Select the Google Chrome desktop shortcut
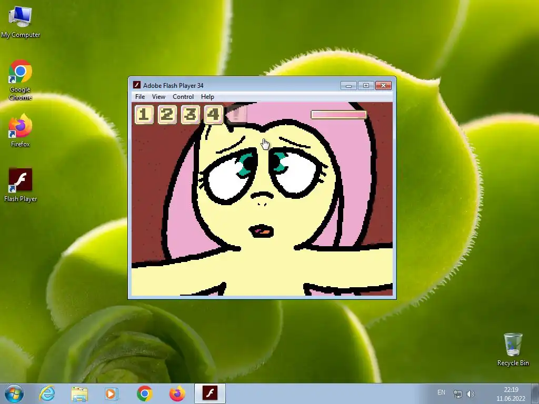539x404 pixels. click(21, 80)
